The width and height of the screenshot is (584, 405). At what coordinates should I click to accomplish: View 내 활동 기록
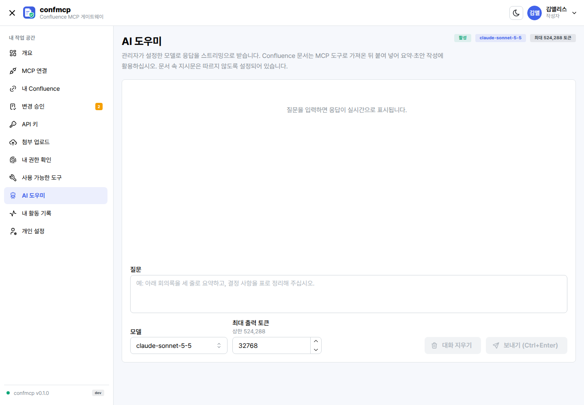(x=56, y=213)
